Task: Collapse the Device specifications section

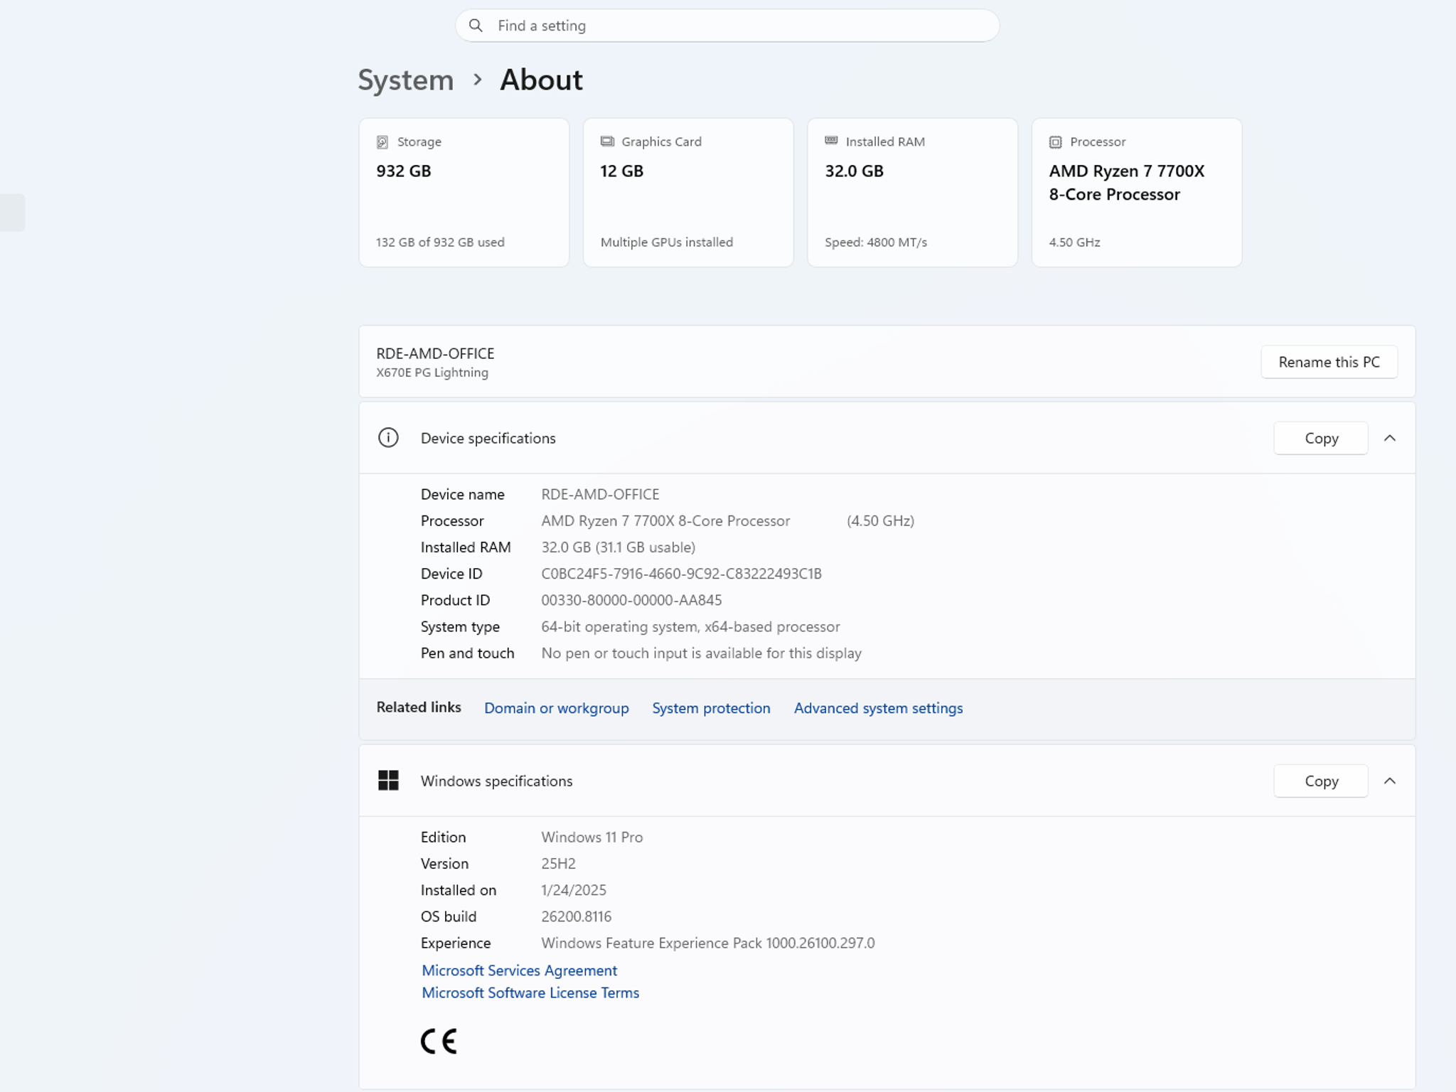Action: (1390, 438)
